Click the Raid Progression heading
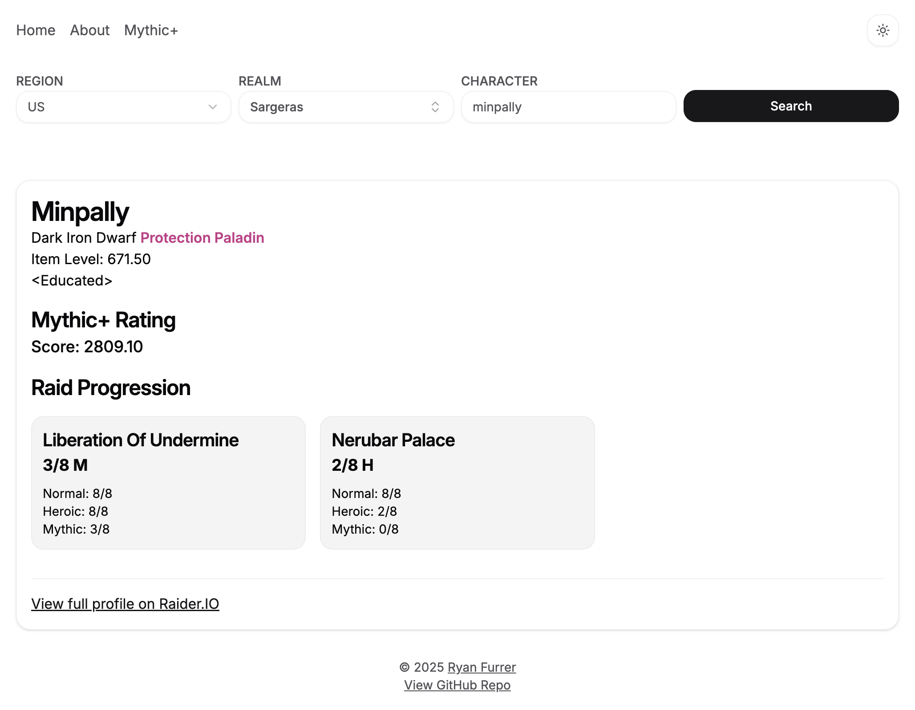 pos(111,388)
